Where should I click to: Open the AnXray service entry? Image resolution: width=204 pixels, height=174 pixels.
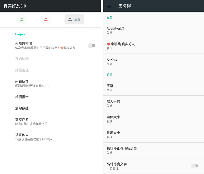[x=153, y=62]
